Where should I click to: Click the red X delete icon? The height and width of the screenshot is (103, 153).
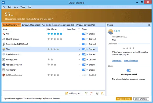click(x=92, y=93)
